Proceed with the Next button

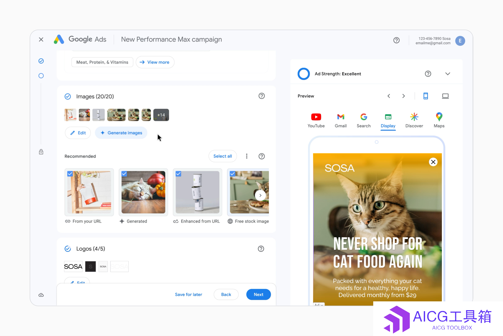coord(258,295)
